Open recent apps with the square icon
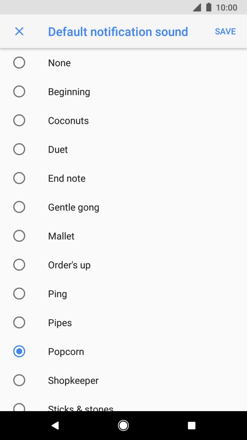The image size is (247, 440). click(x=191, y=425)
